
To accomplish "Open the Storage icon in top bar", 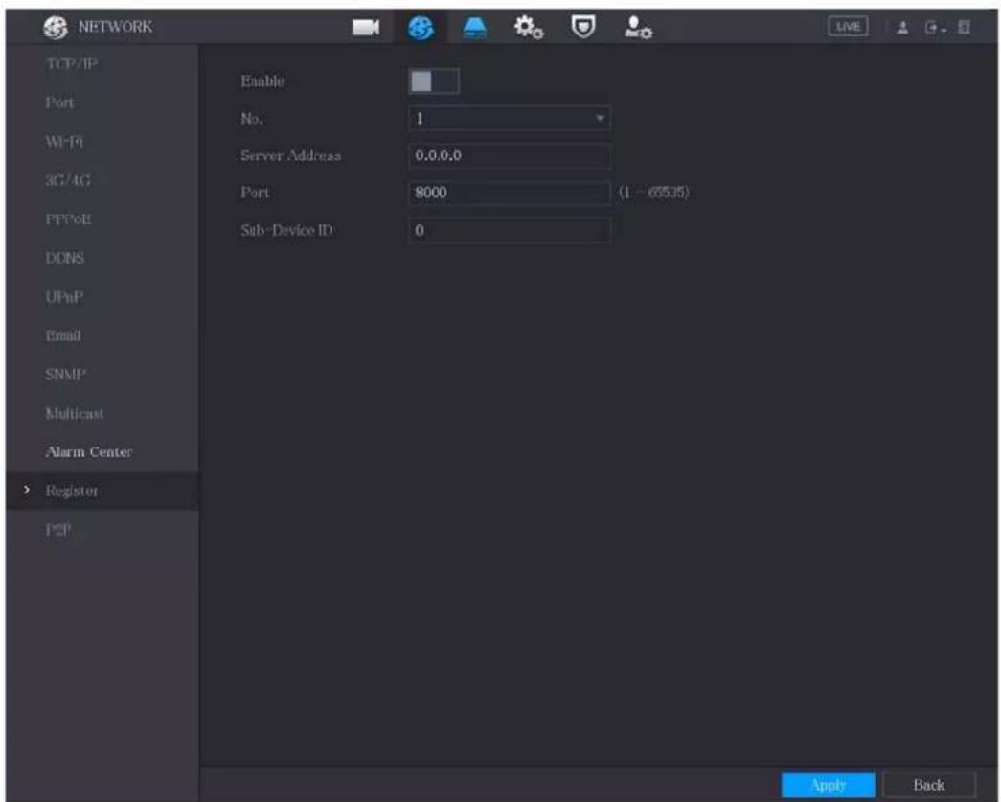I will point(474,28).
